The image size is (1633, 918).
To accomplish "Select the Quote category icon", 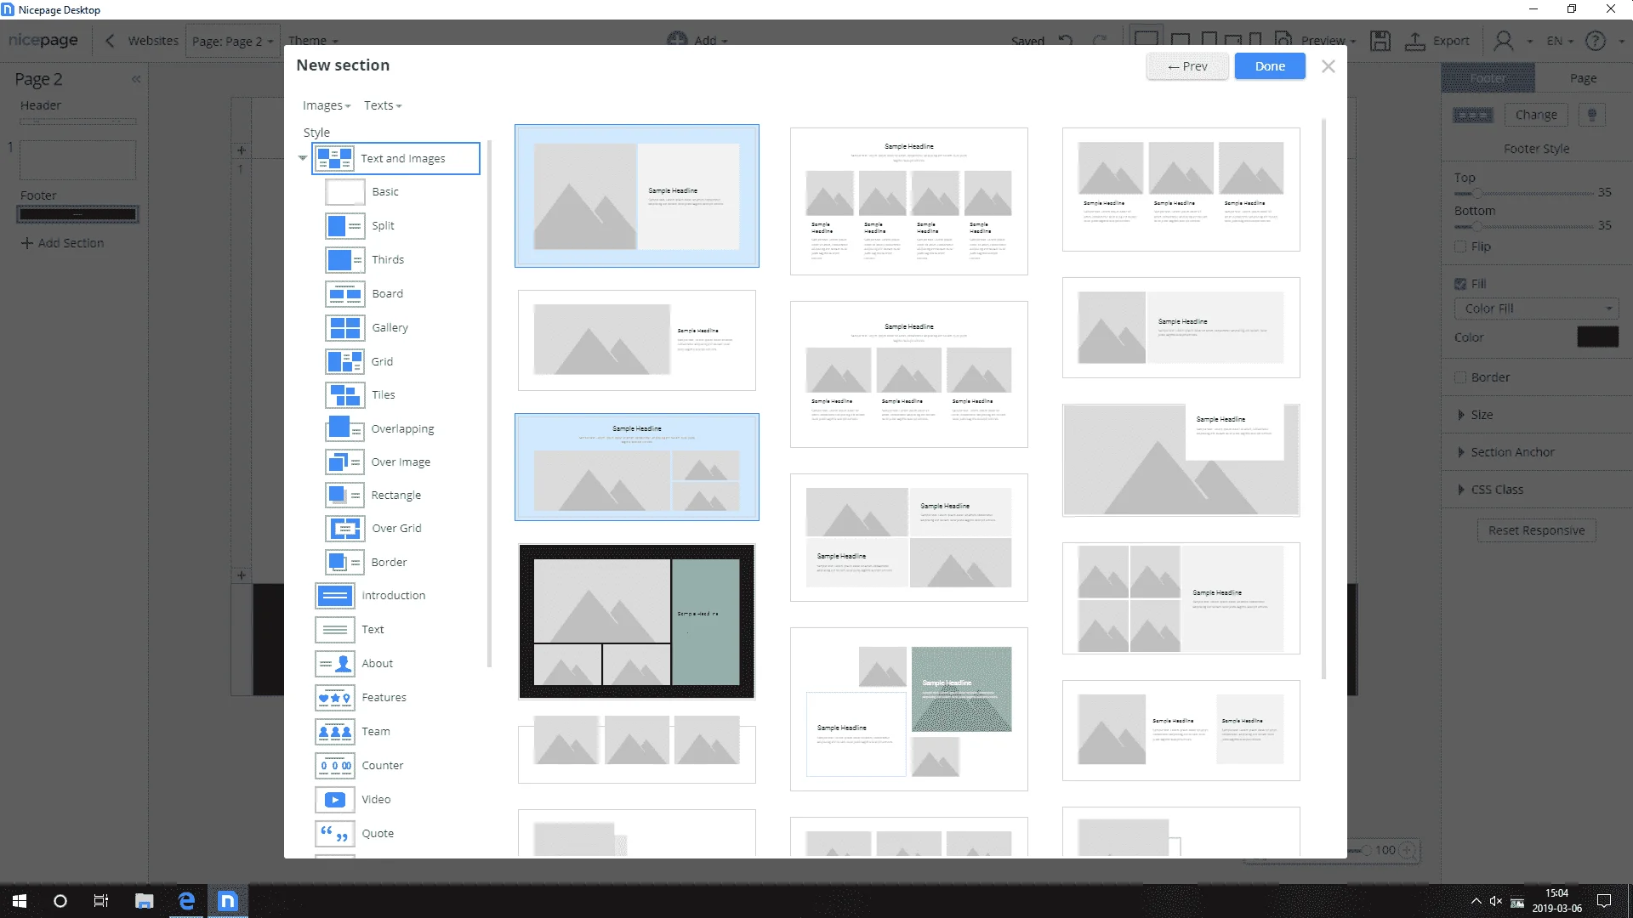I will pyautogui.click(x=334, y=834).
